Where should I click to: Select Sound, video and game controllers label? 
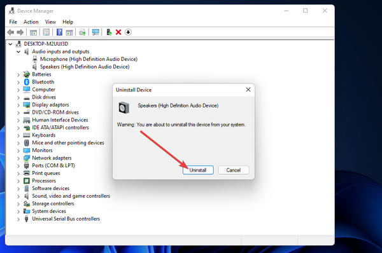pos(71,196)
